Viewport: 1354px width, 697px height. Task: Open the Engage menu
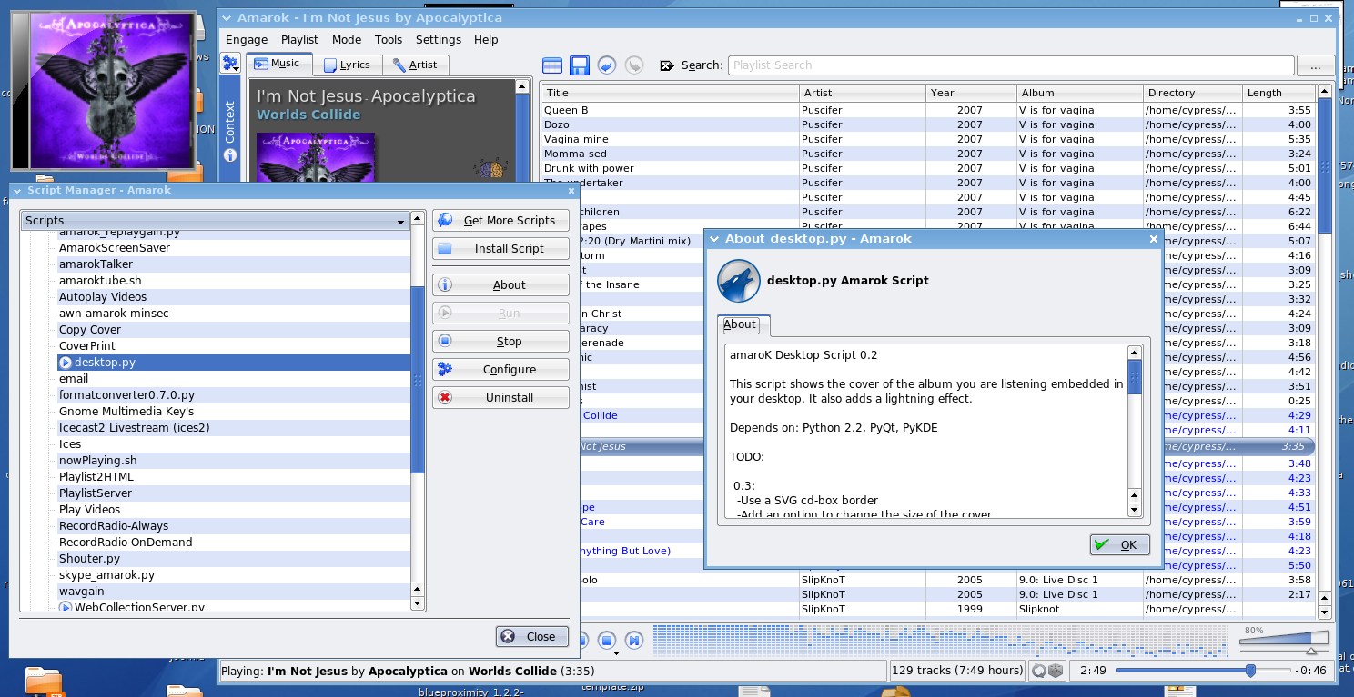point(247,40)
